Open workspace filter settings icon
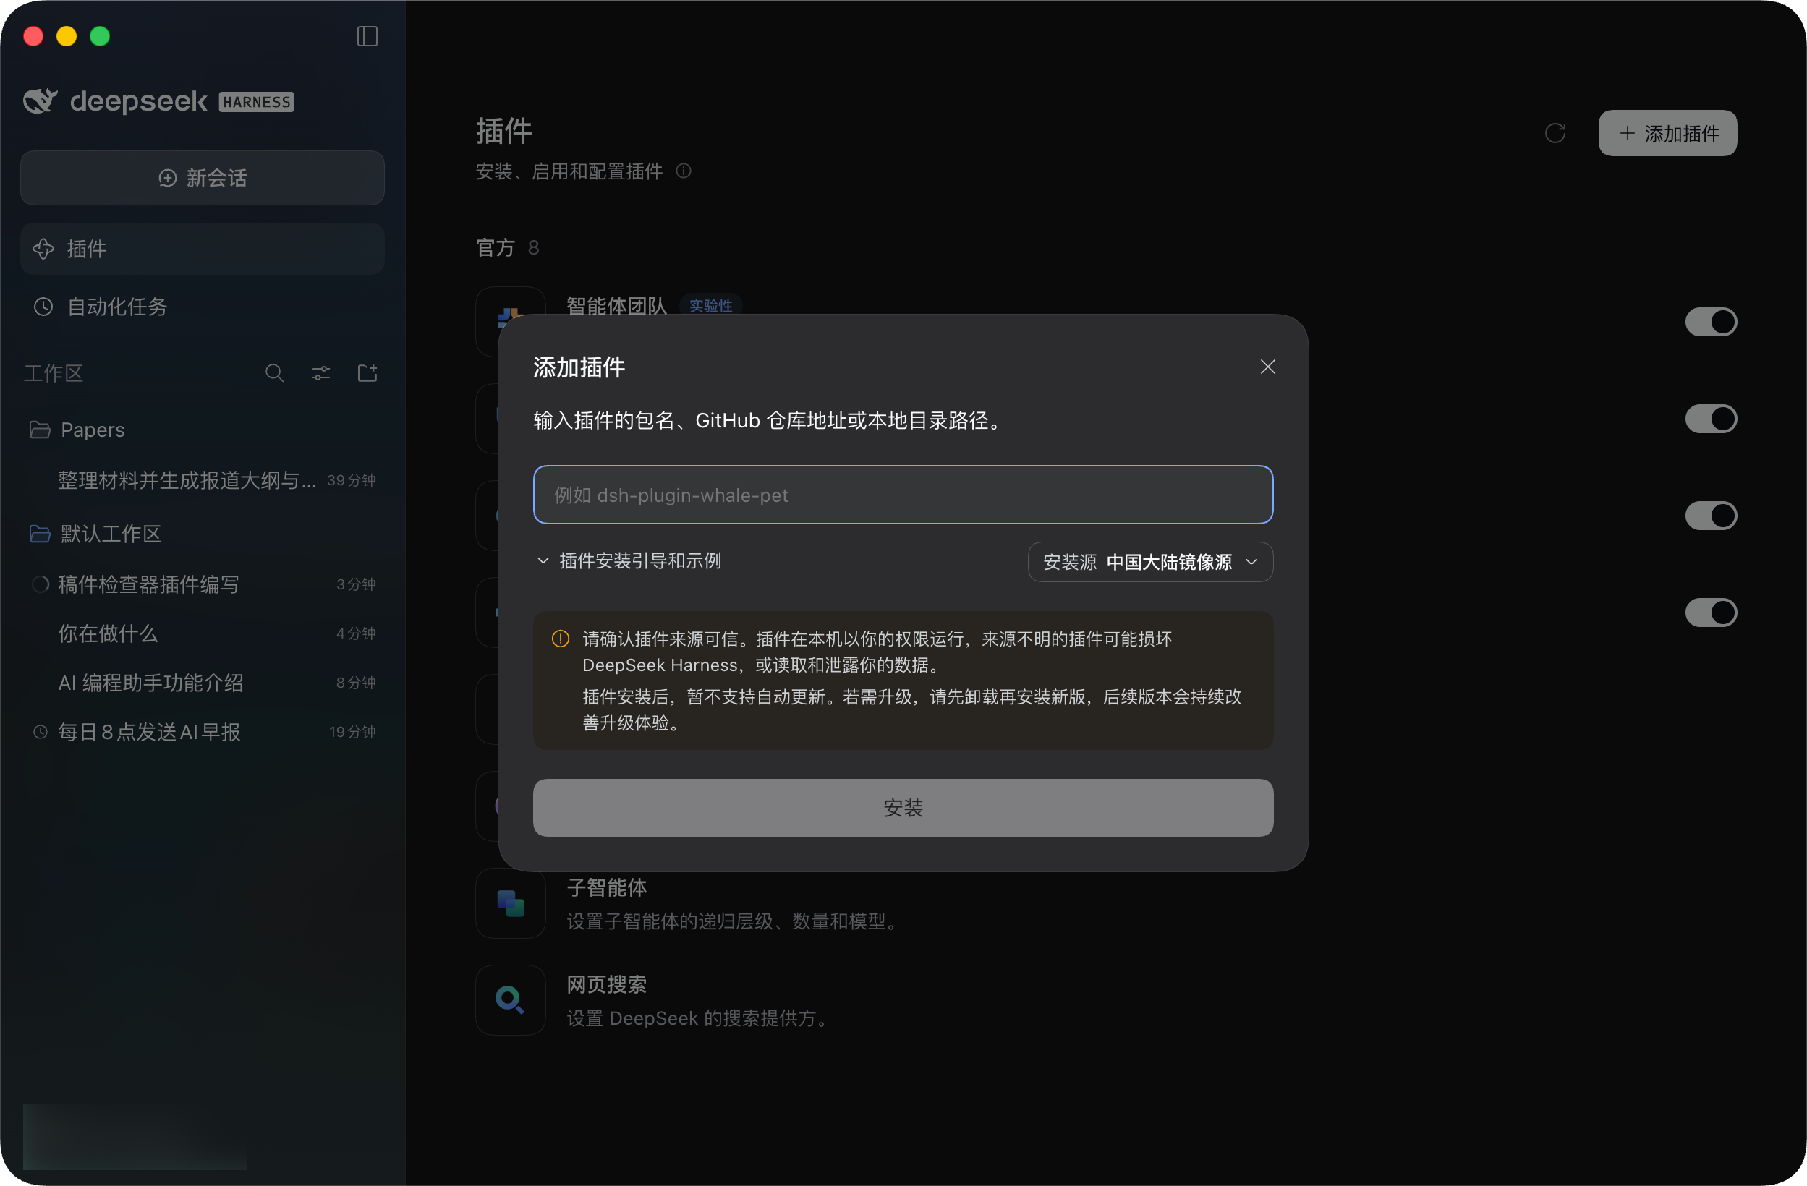This screenshot has height=1186, width=1807. coord(321,372)
